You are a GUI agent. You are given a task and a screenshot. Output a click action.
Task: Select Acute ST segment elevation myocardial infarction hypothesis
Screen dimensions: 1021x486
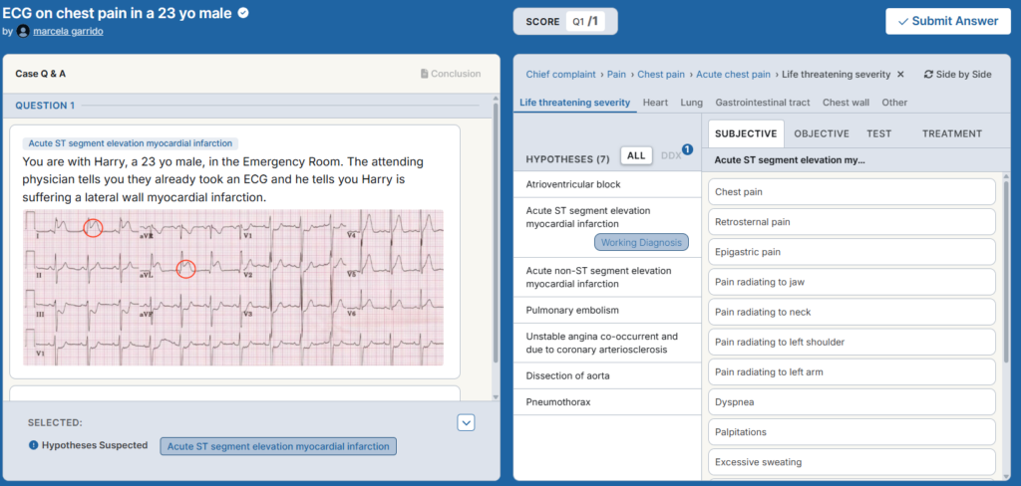point(607,228)
